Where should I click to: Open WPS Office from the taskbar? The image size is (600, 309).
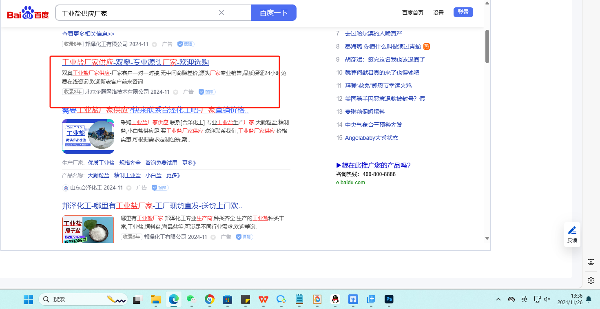[263, 299]
